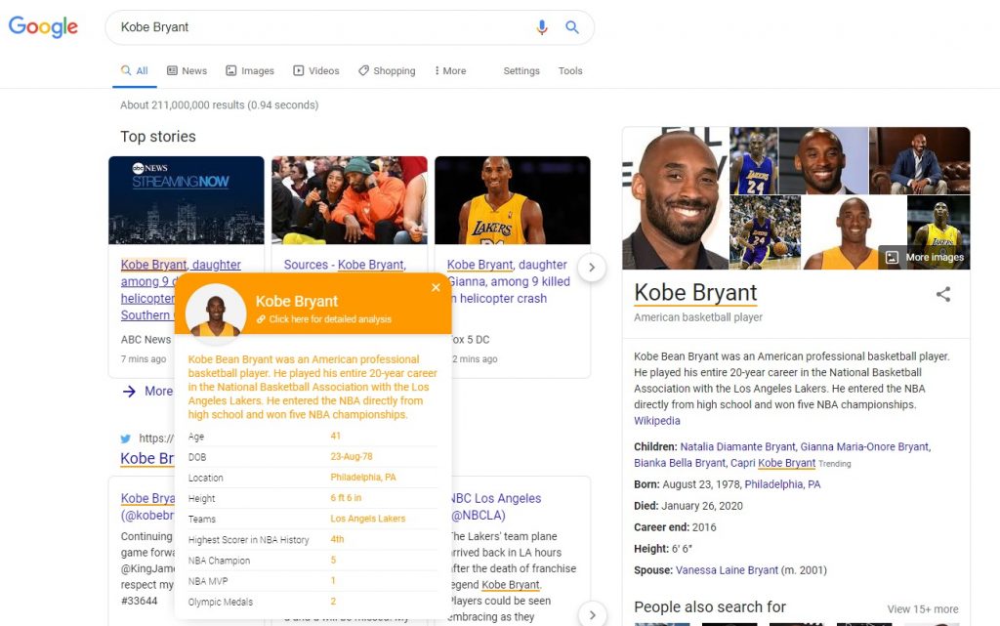The image size is (1000, 626).
Task: Open the Lakers jersey story thumbnail
Action: [513, 200]
